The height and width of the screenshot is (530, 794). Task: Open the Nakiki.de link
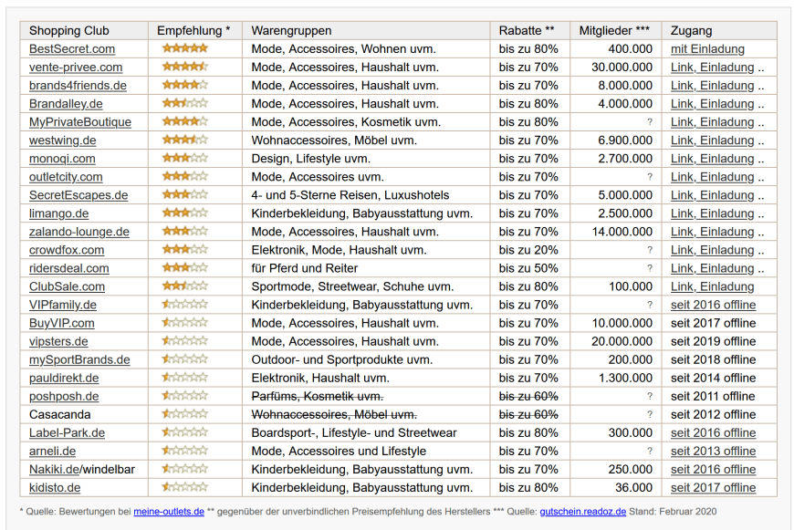54,469
